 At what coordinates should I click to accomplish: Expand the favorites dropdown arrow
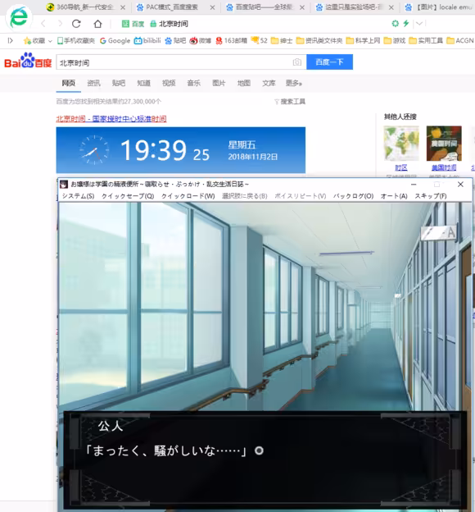tap(50, 41)
